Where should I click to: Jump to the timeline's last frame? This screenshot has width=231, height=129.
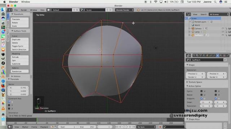click(x=134, y=127)
